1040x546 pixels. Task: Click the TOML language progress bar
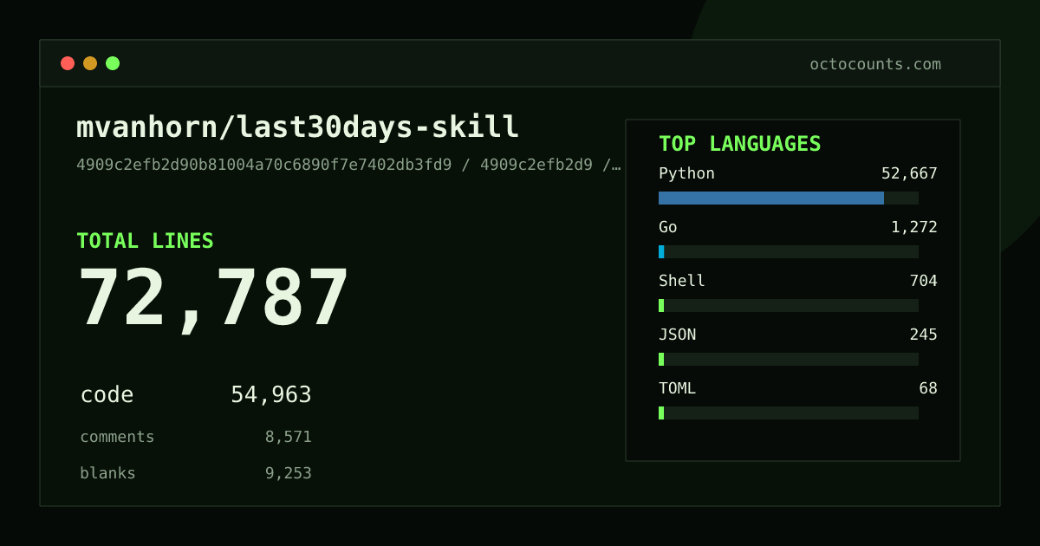[x=789, y=413]
